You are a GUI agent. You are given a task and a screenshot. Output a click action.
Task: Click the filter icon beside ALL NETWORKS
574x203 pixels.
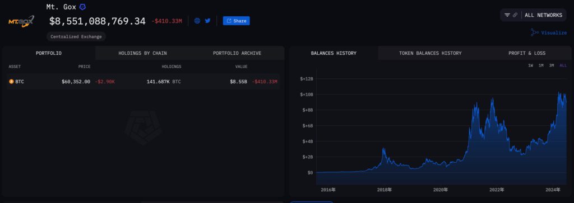click(x=507, y=15)
